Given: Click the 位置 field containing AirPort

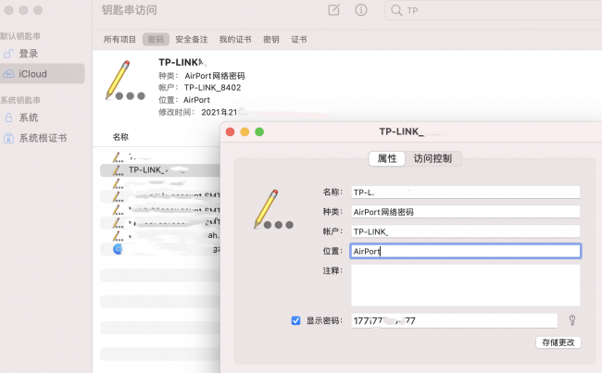Looking at the screenshot, I should [x=465, y=251].
